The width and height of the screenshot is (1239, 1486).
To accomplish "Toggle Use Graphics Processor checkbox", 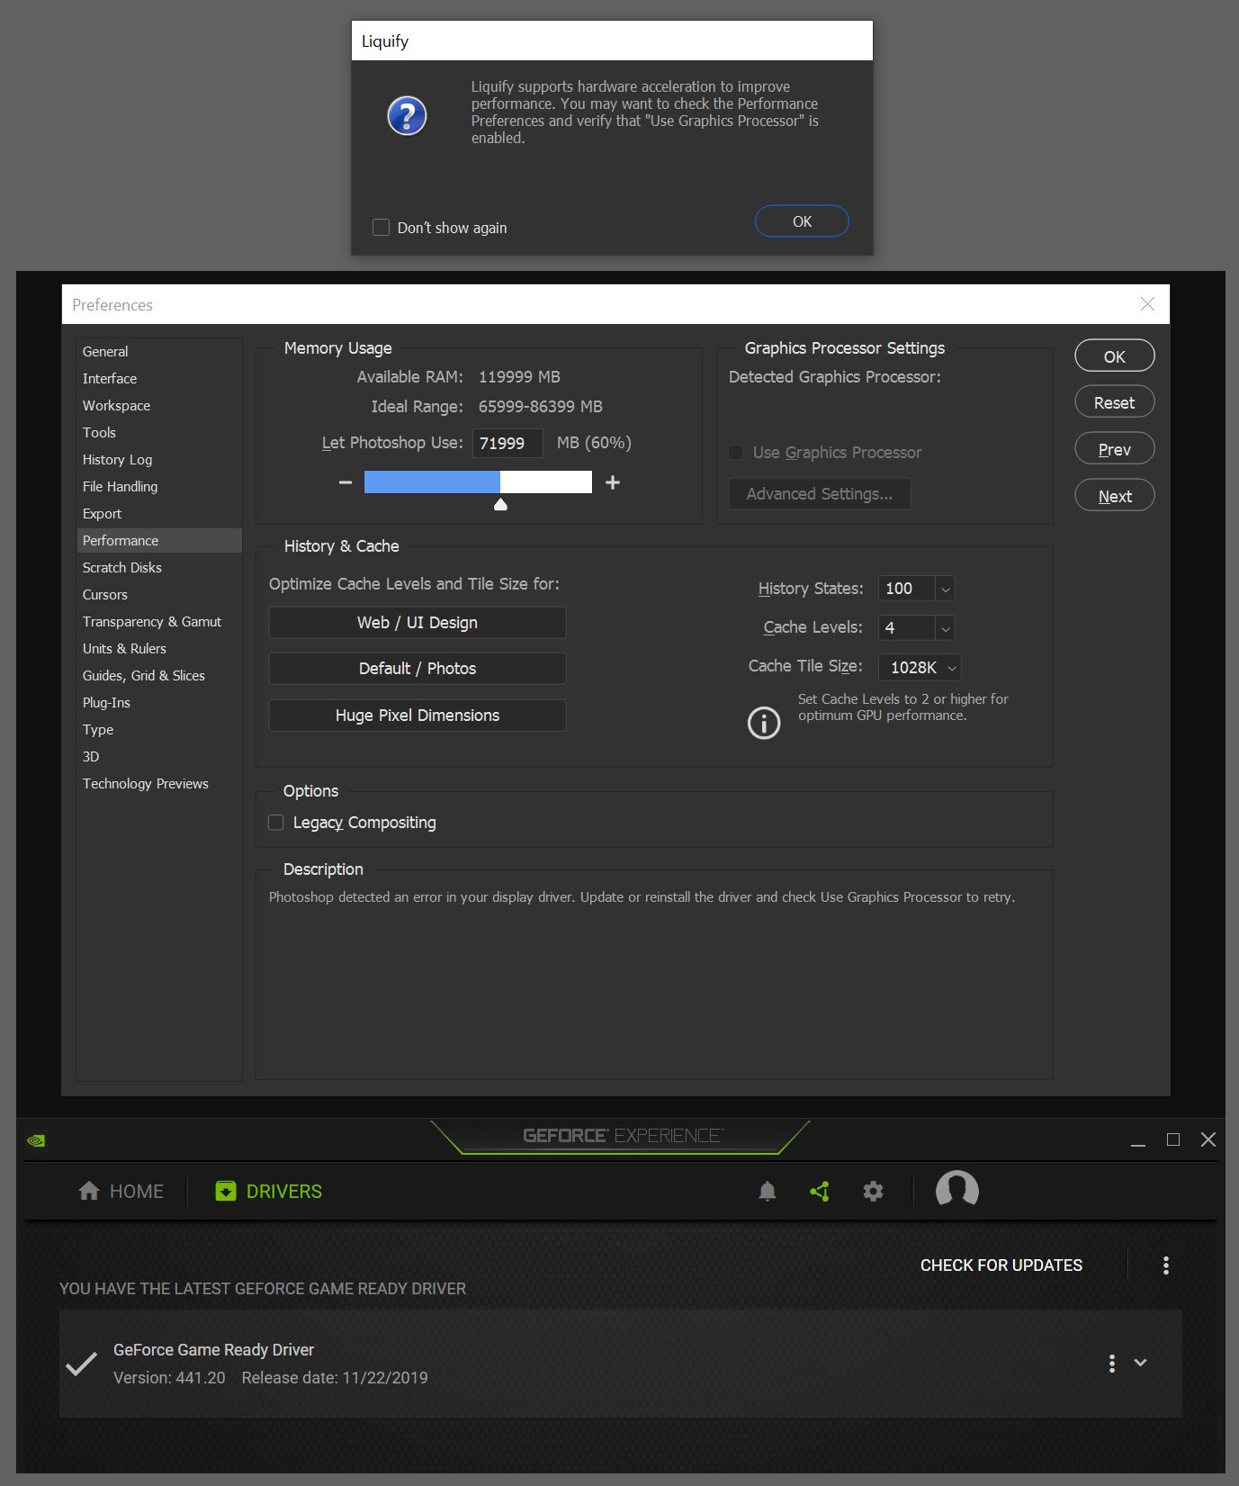I will pyautogui.click(x=736, y=452).
